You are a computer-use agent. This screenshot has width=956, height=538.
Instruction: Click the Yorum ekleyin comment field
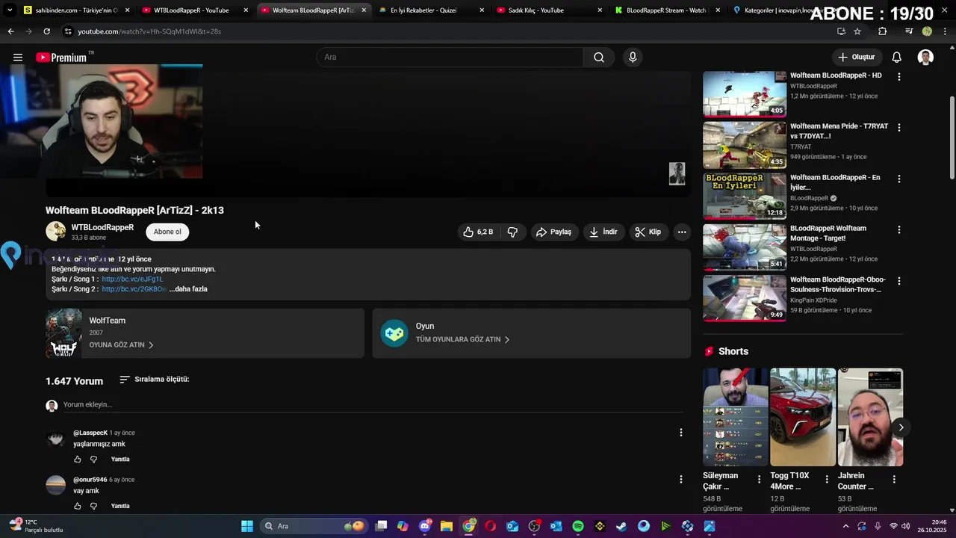(373, 405)
